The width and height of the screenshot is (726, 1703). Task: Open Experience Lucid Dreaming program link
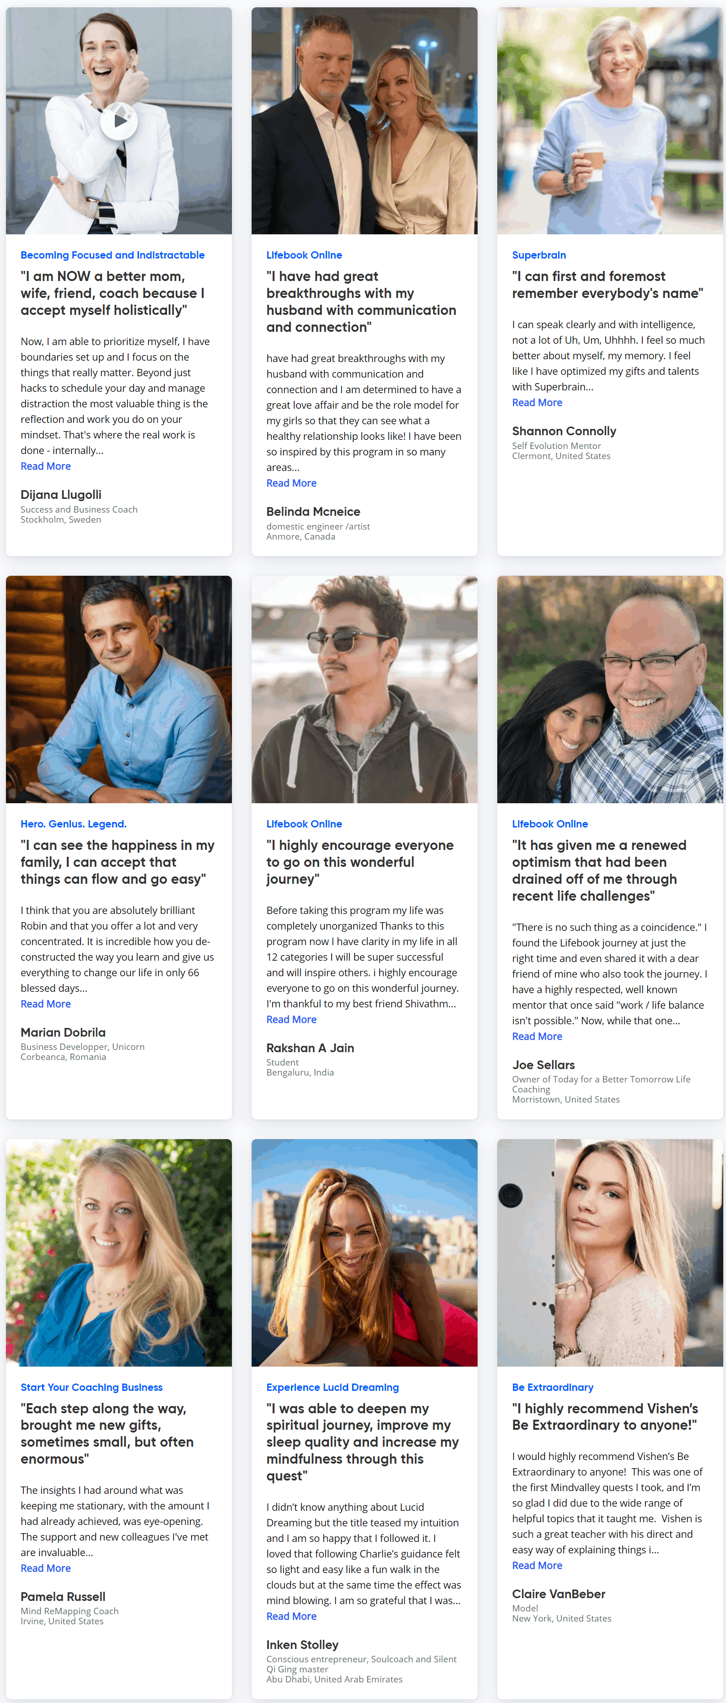coord(332,1387)
